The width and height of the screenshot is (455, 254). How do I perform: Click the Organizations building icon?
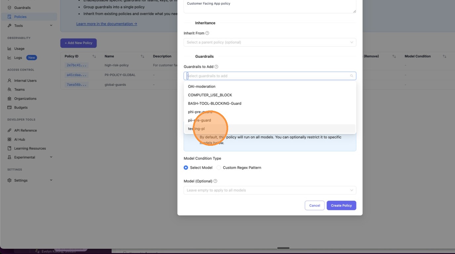tap(9, 98)
